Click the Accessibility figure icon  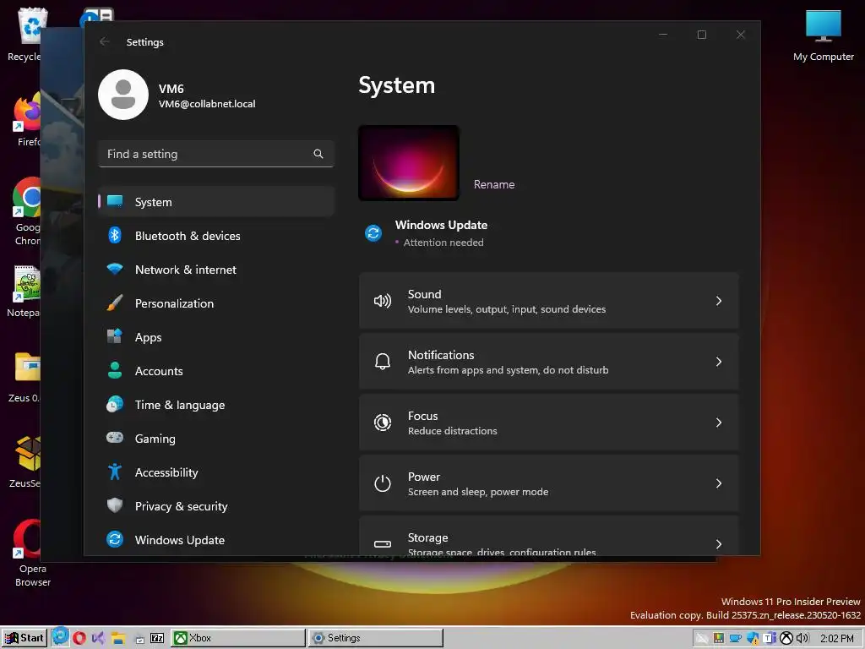coord(115,472)
